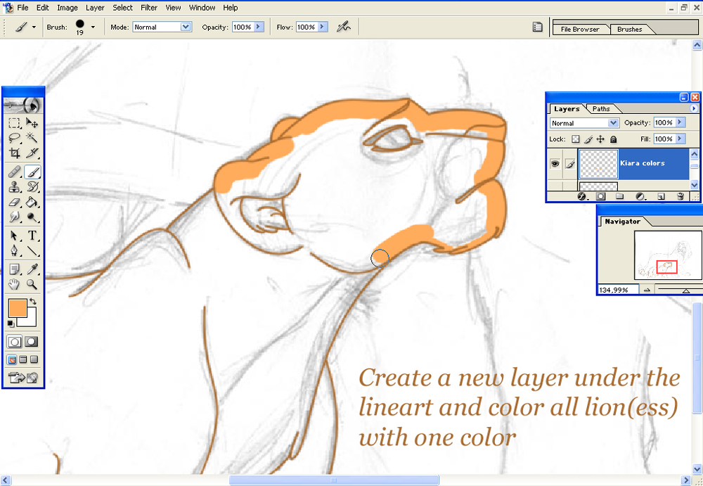Toggle lock position checkbox
Viewport: 703px width, 486px height.
click(x=601, y=139)
